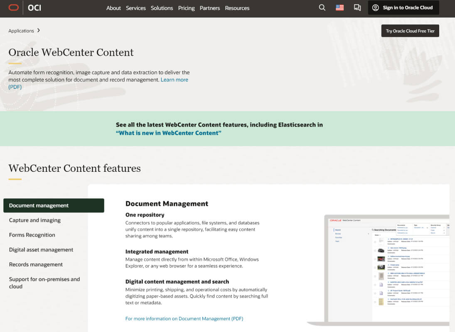The height and width of the screenshot is (332, 455).
Task: Click the OCI header label
Action: (34, 8)
